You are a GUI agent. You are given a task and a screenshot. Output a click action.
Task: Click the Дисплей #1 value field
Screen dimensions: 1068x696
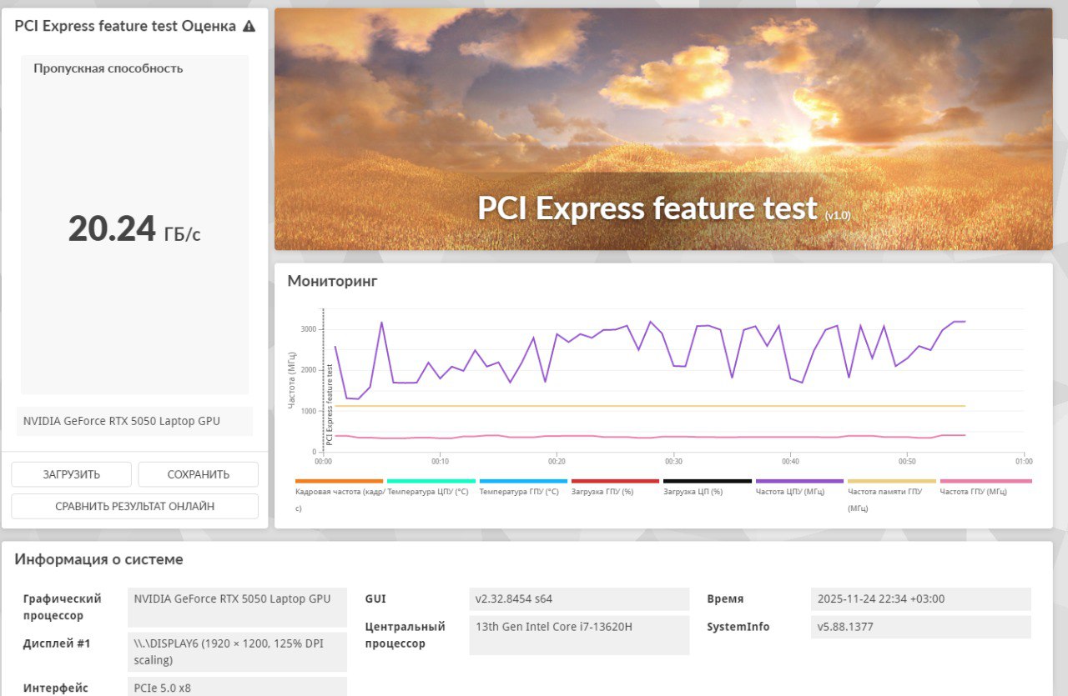coord(237,652)
